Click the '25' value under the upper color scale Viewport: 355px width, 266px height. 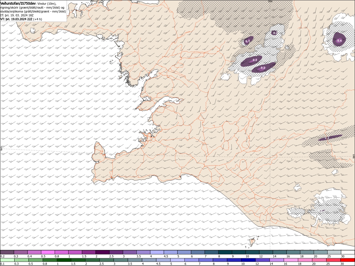(x=329, y=256)
